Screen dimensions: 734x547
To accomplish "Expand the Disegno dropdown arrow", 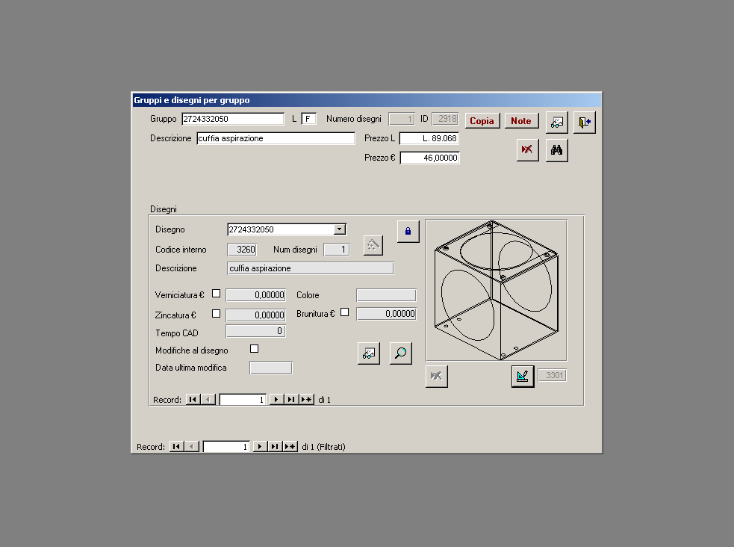I will [x=340, y=229].
